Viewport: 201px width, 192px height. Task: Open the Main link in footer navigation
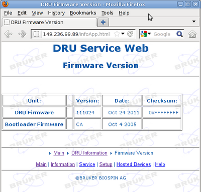coord(41,164)
